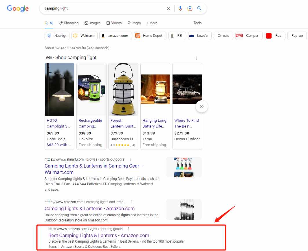This screenshot has width=308, height=251.
Task: Open the Rechargeable Camping... ad link
Action: [x=90, y=123]
